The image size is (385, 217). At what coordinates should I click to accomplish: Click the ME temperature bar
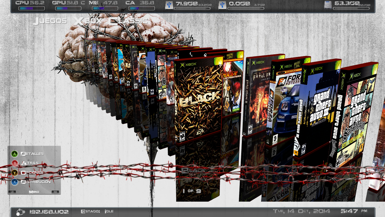[105, 8]
